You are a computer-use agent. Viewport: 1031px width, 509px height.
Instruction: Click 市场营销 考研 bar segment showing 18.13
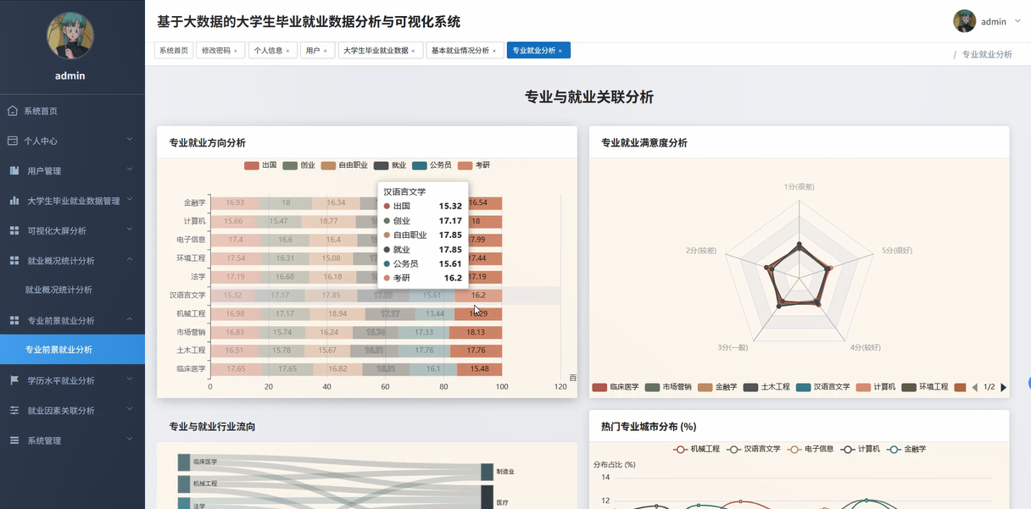click(x=476, y=332)
